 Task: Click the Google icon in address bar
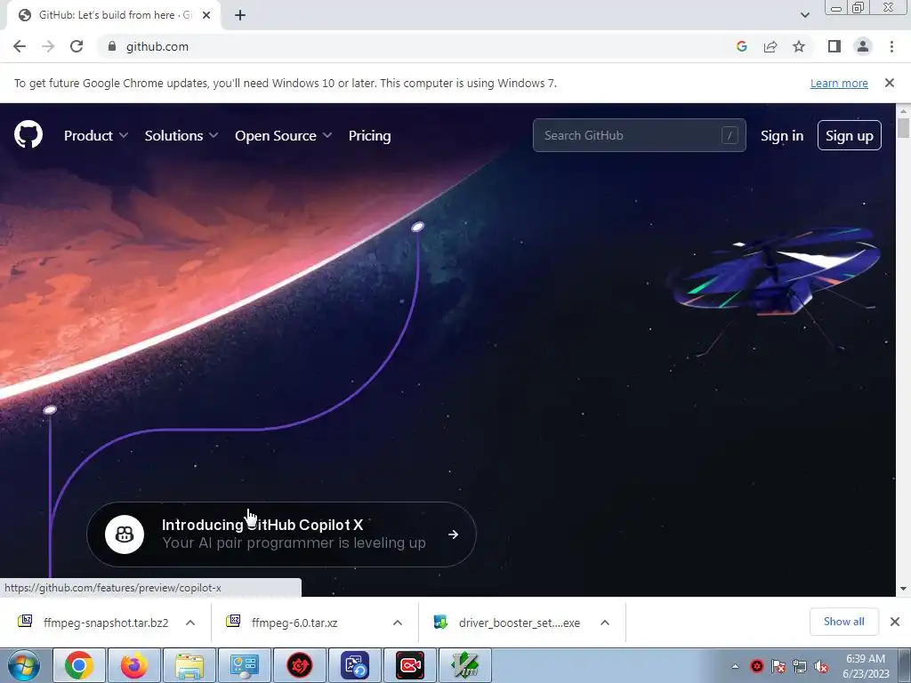click(741, 46)
